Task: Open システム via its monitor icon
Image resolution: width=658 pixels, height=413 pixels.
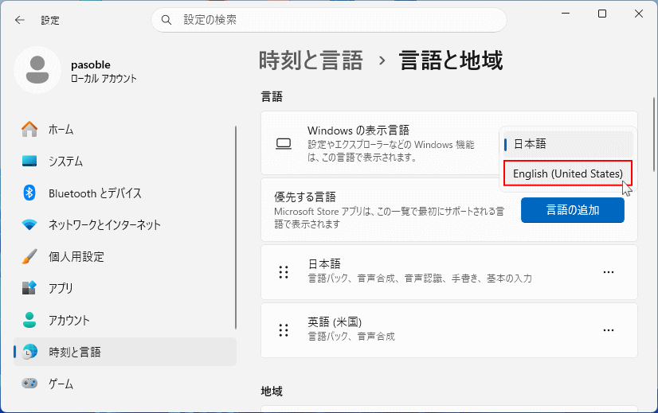Action: click(x=29, y=161)
